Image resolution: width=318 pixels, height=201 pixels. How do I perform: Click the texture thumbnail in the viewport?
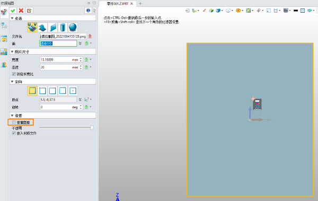[257, 104]
